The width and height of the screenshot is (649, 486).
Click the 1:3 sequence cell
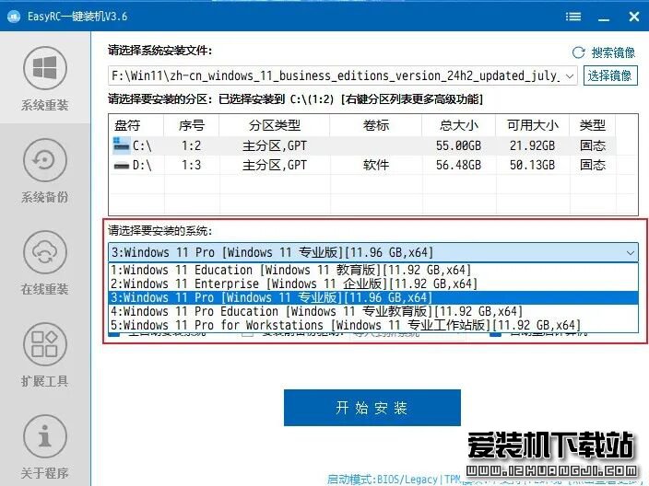click(191, 166)
